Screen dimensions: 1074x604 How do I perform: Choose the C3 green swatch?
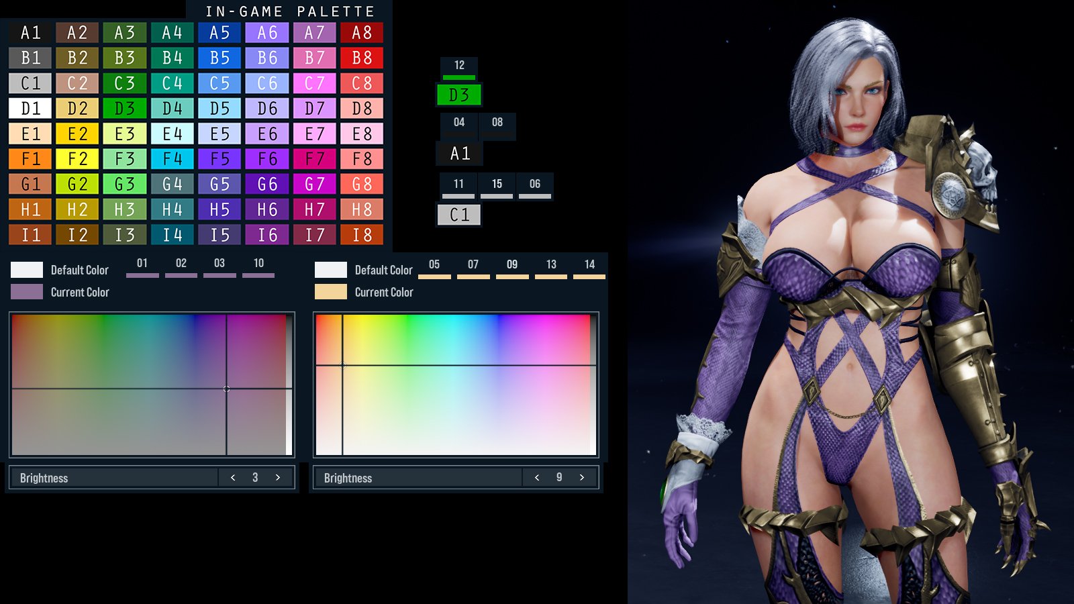(x=125, y=83)
